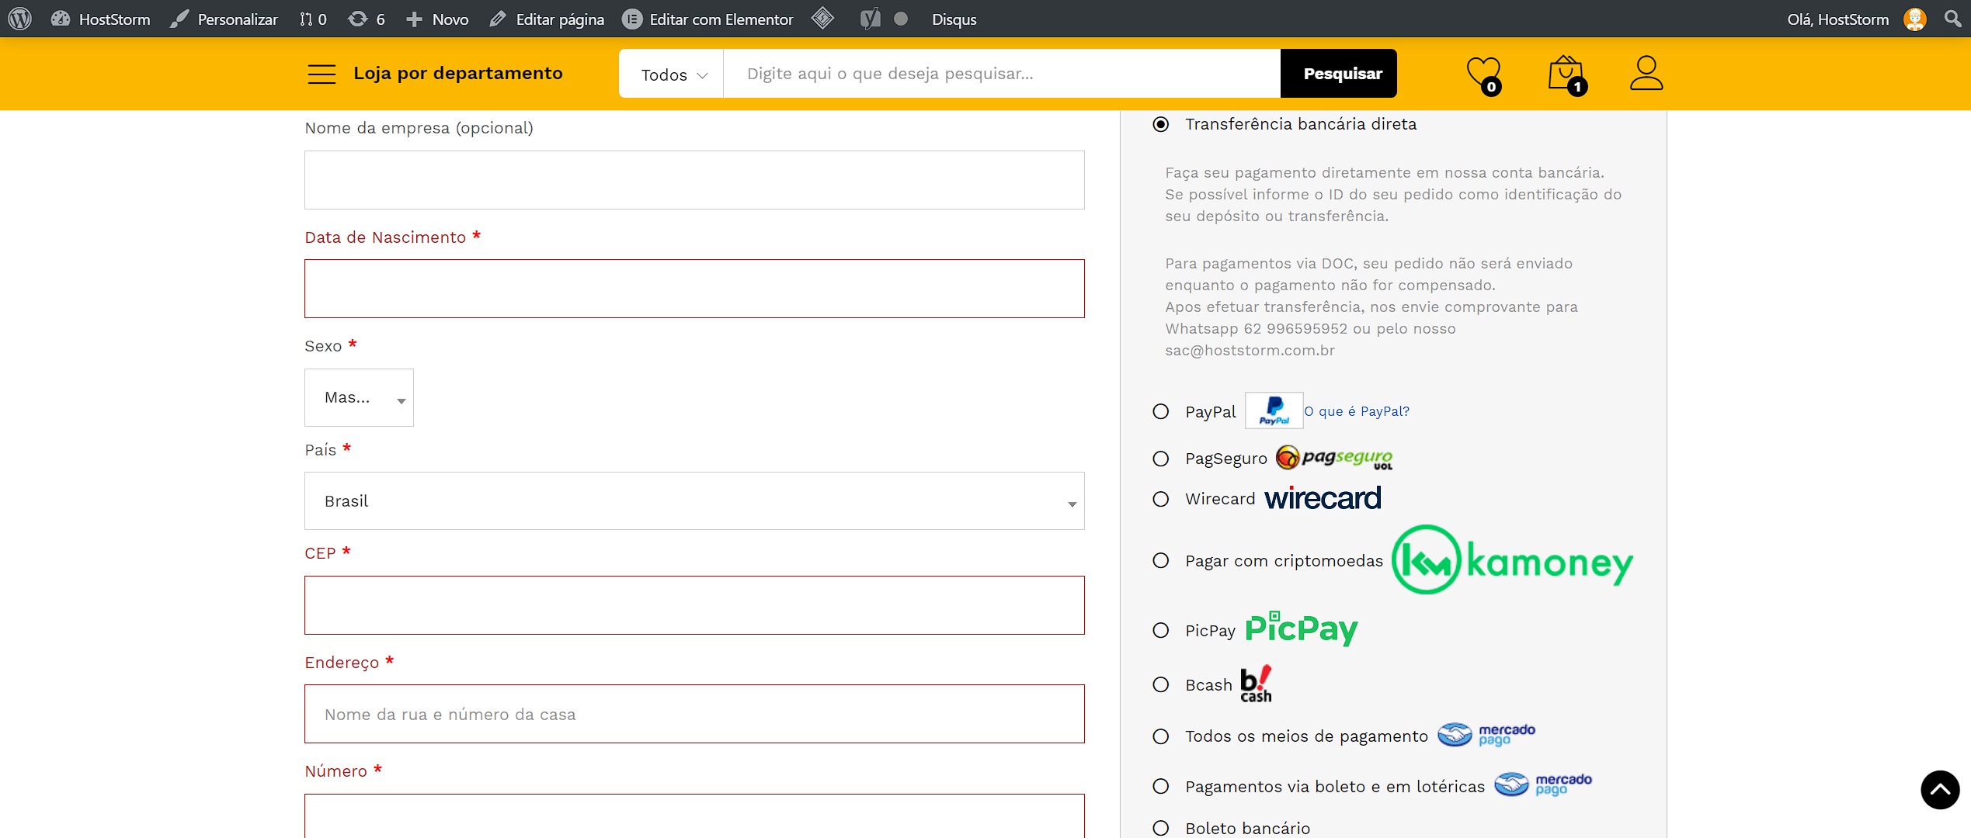Open the Personalizar menu item
The height and width of the screenshot is (838, 1971).
point(224,19)
